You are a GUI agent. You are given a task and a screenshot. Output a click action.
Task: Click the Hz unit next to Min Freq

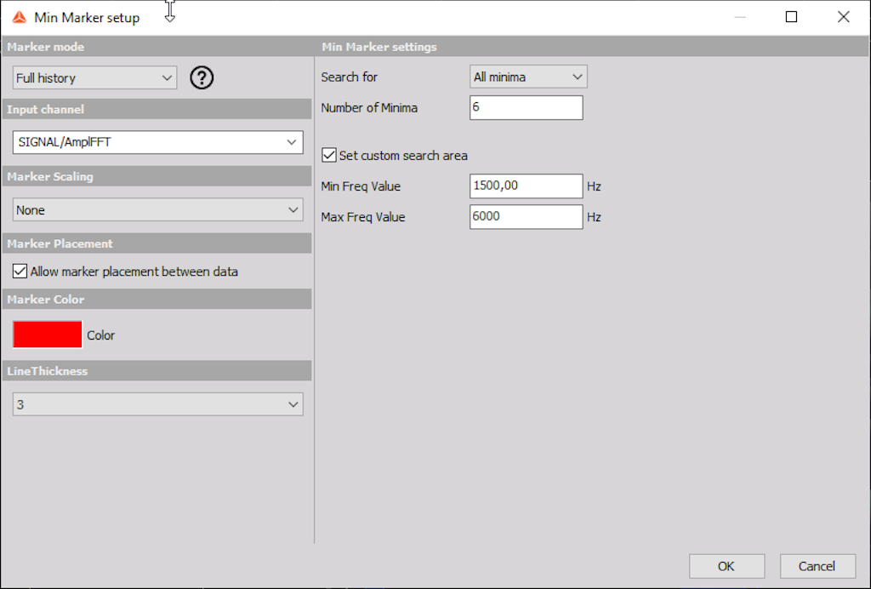(595, 186)
